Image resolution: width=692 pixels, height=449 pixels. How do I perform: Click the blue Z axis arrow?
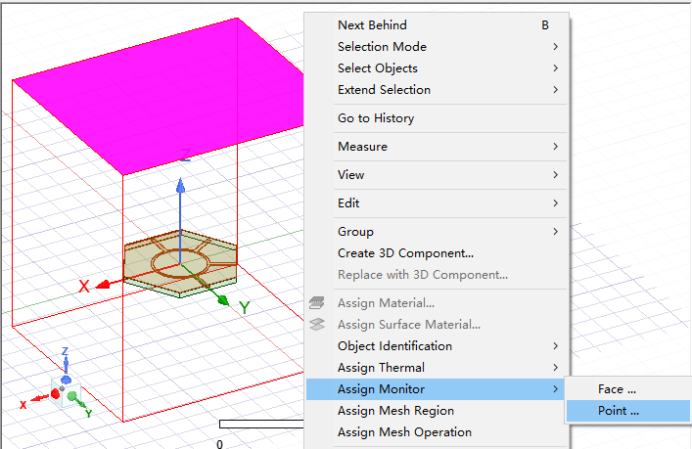coord(179,188)
